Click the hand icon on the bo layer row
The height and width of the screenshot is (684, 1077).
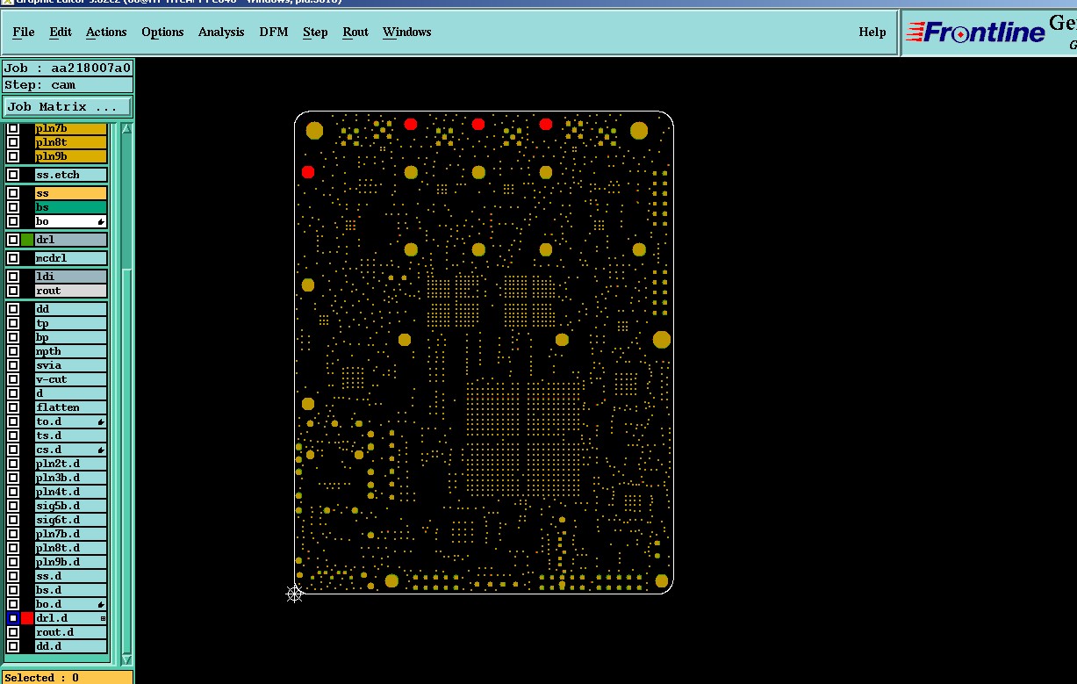coord(101,221)
